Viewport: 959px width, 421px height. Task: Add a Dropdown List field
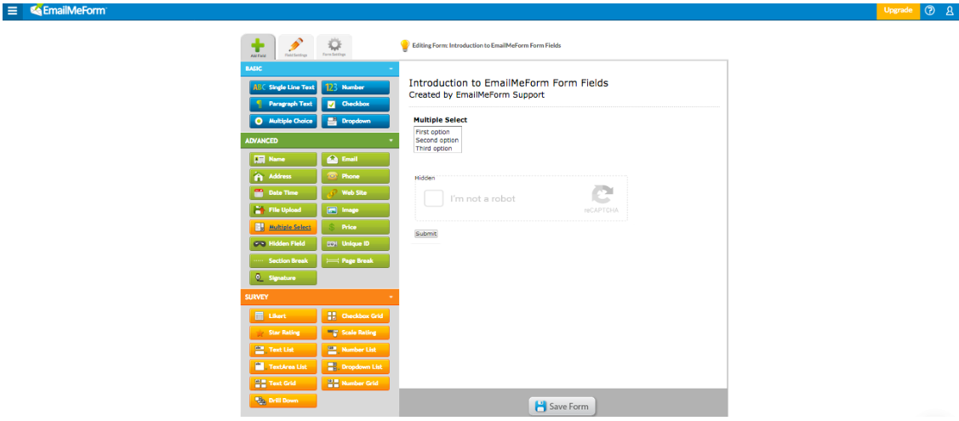click(356, 367)
